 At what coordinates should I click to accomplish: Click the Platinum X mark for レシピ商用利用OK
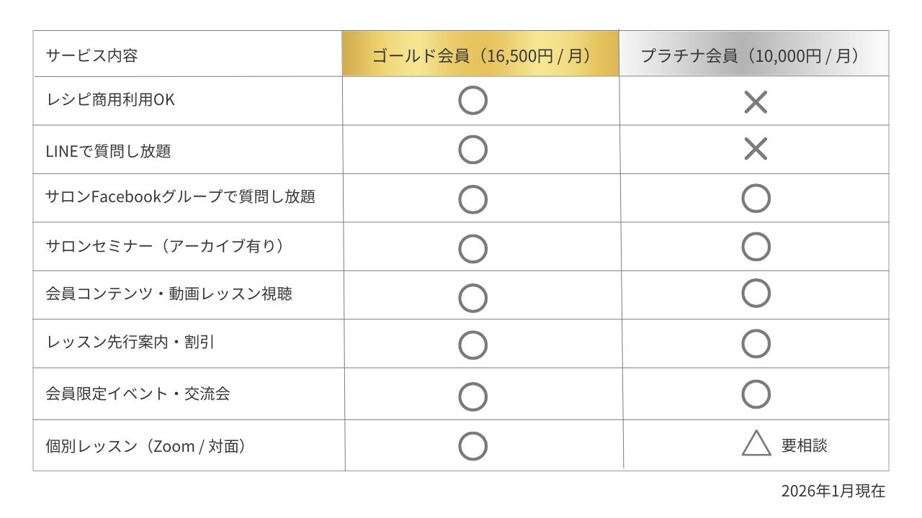point(755,103)
